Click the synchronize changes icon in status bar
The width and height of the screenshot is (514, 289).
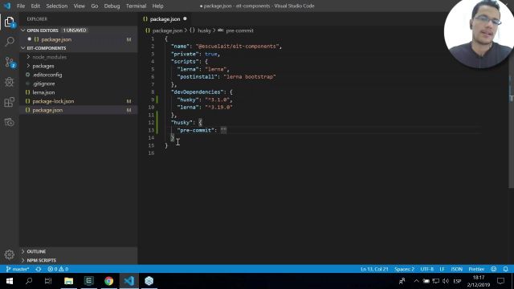click(x=39, y=269)
